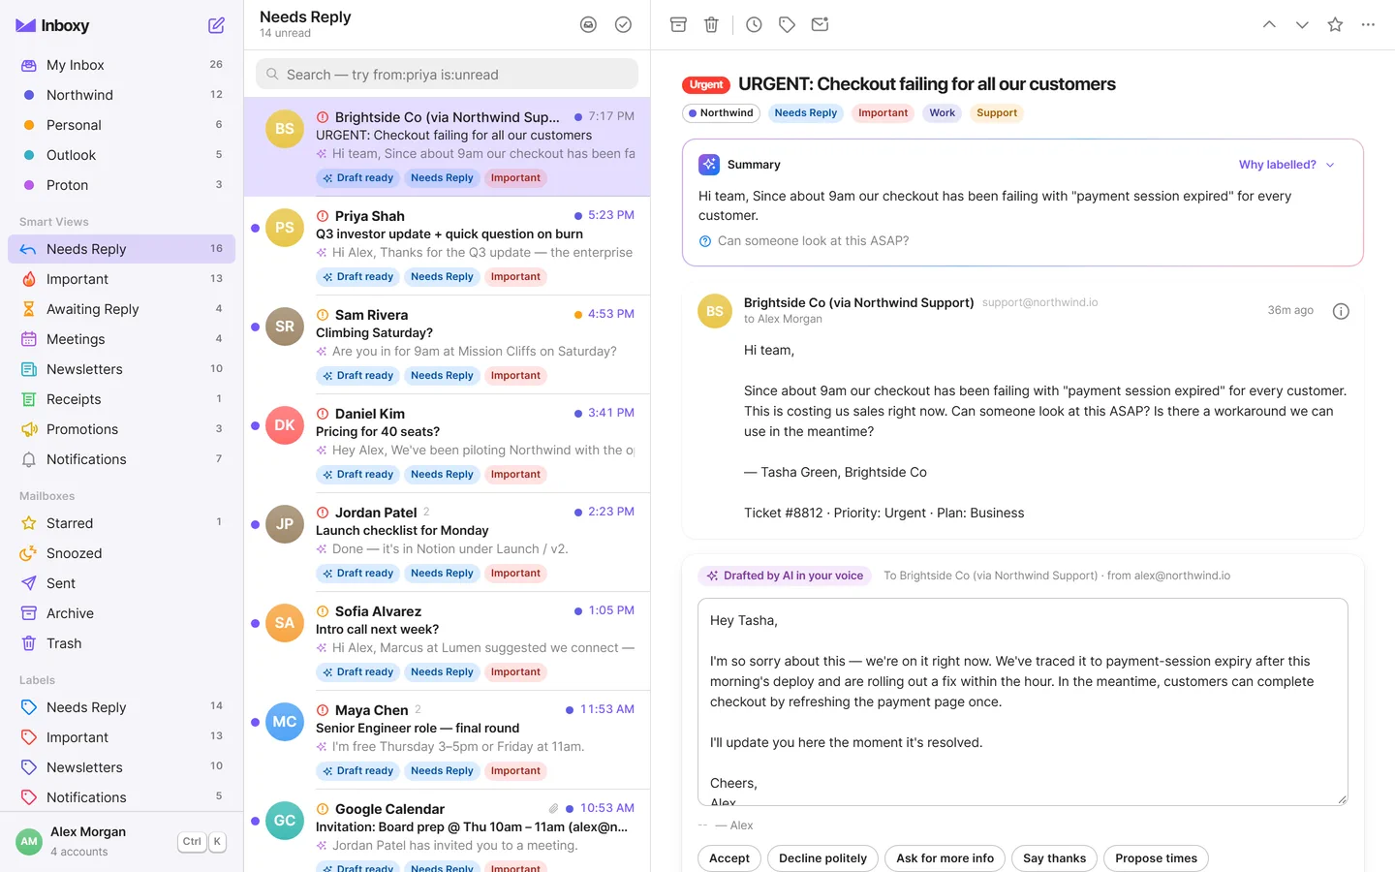Viewport: 1395px width, 872px height.
Task: Open the Trash mailbox
Action: tap(121, 643)
